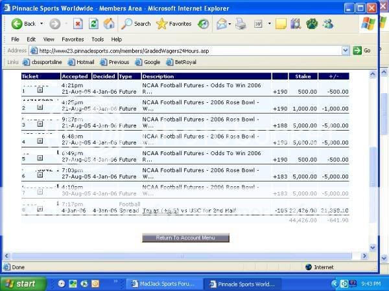Open the cbssportsline link in Links bar
Screen dimensions: 389x291
(x=43, y=62)
